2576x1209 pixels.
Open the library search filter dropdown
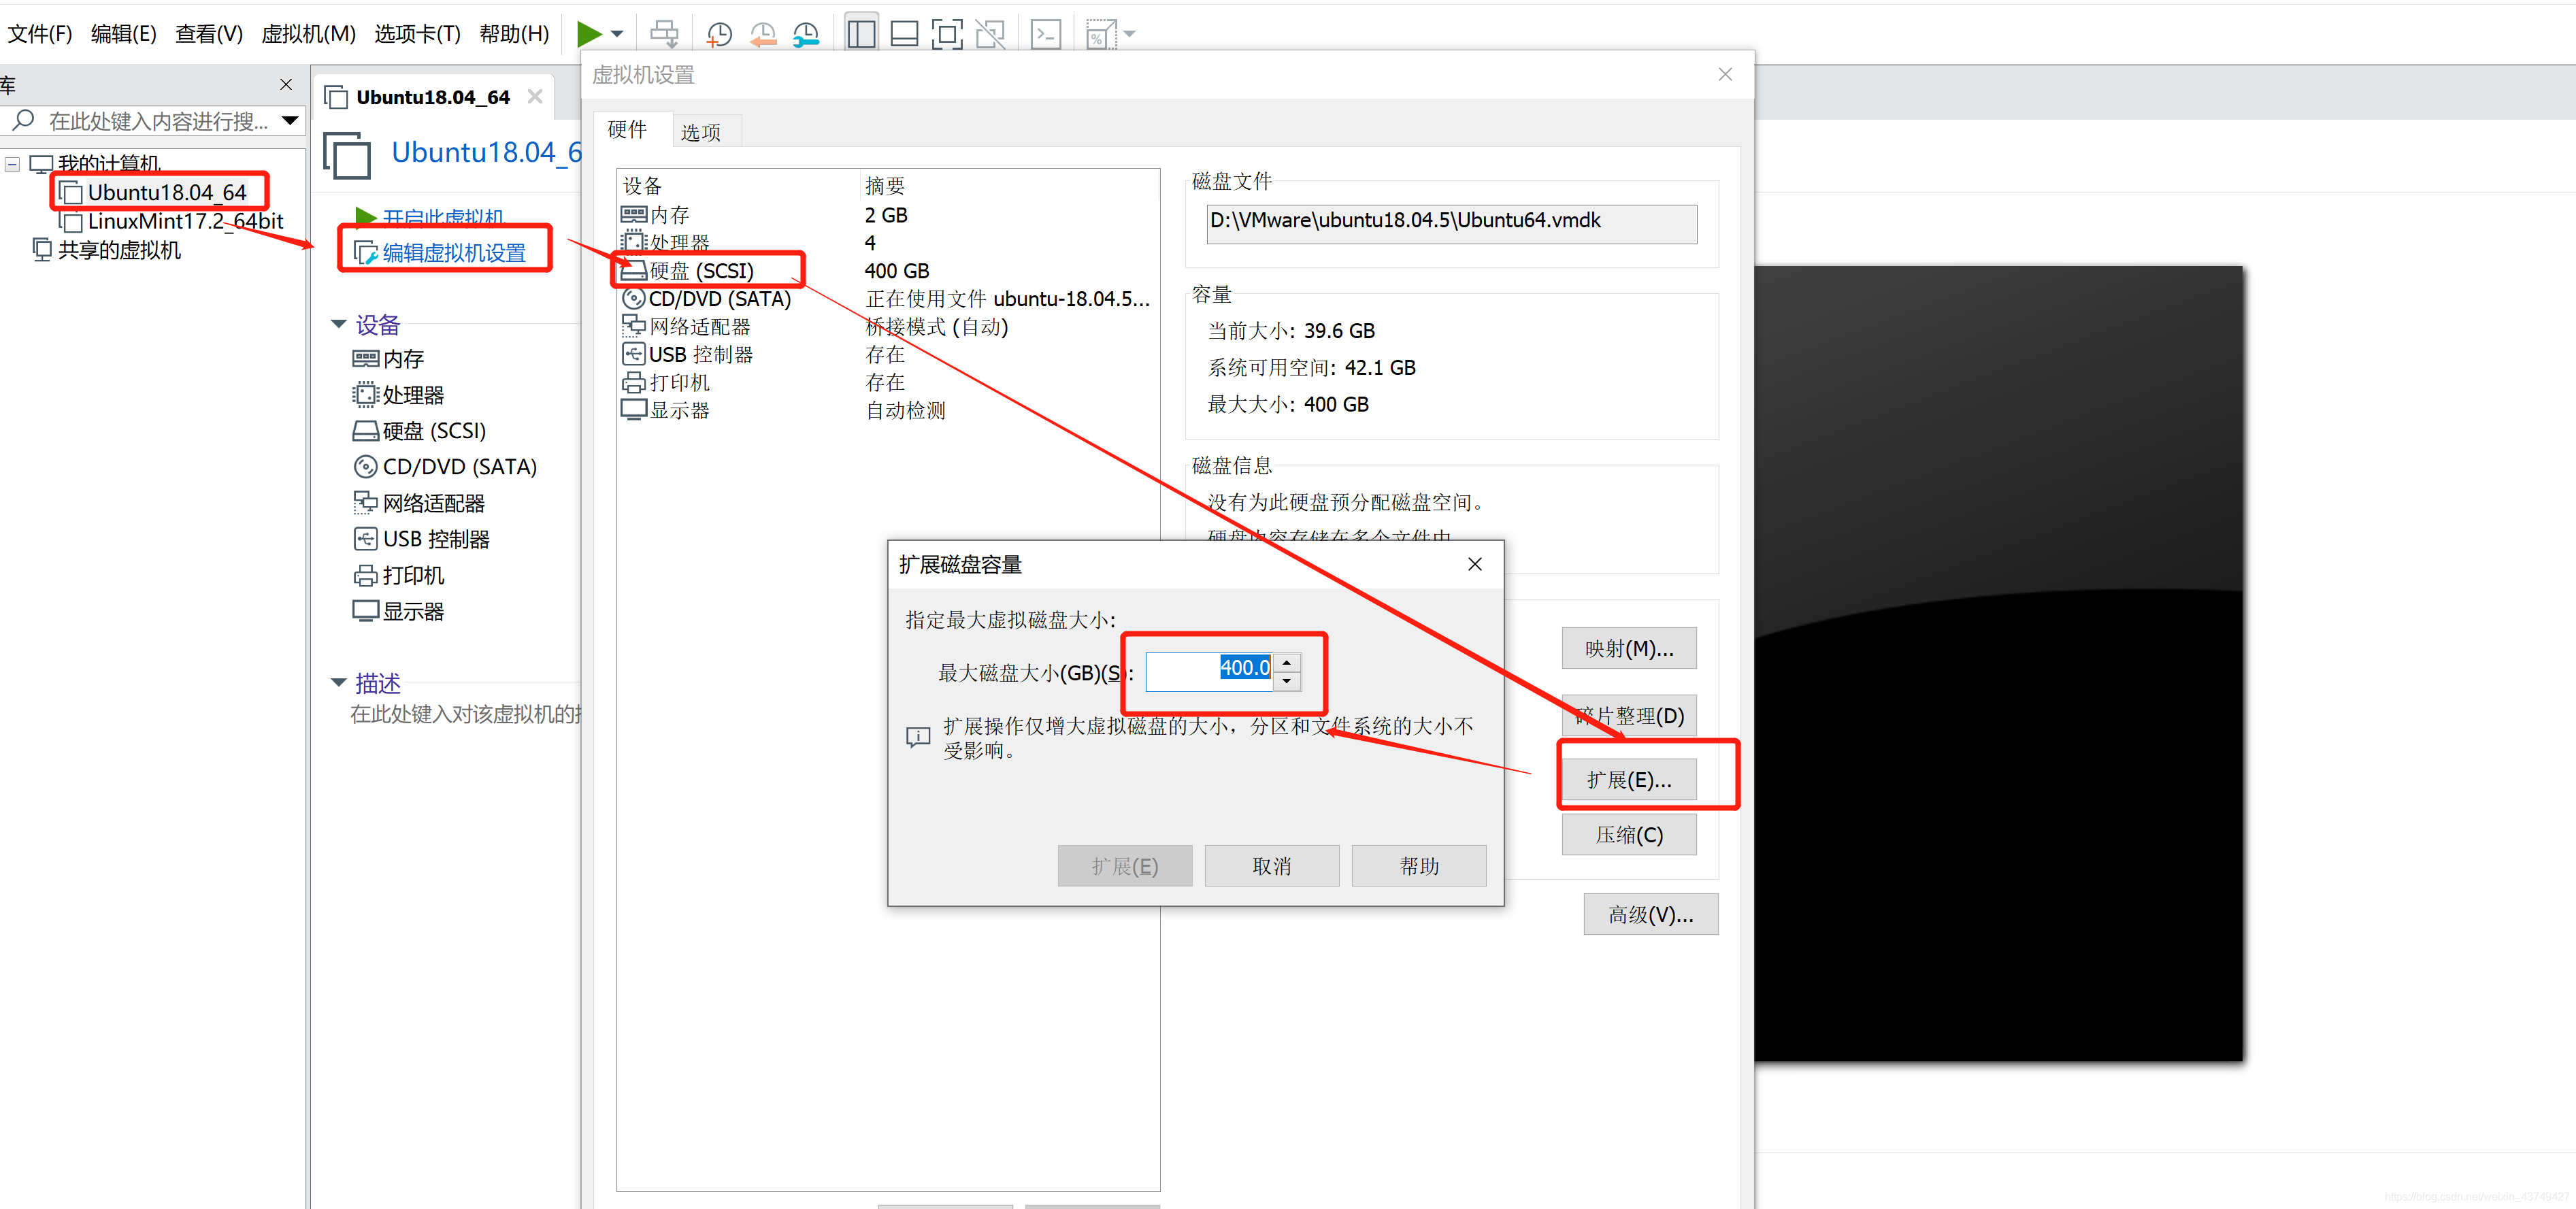click(290, 121)
